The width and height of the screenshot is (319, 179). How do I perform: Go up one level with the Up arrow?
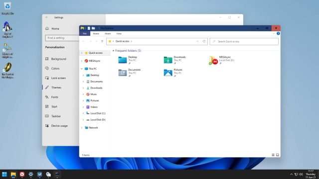click(102, 41)
